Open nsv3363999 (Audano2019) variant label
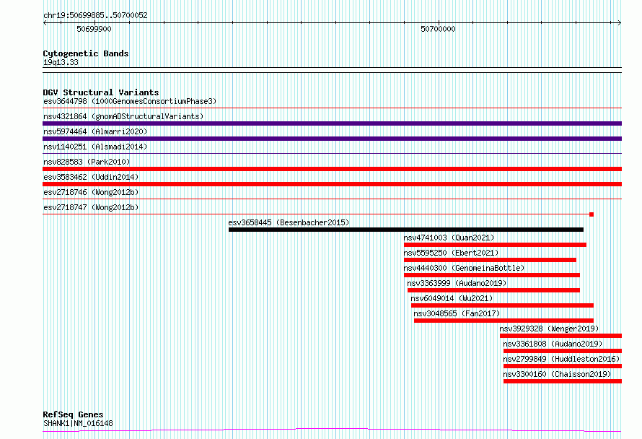 [457, 283]
